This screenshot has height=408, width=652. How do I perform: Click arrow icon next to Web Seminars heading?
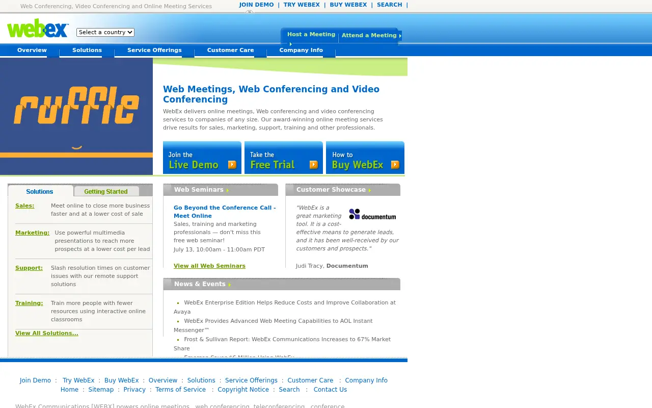click(x=228, y=190)
